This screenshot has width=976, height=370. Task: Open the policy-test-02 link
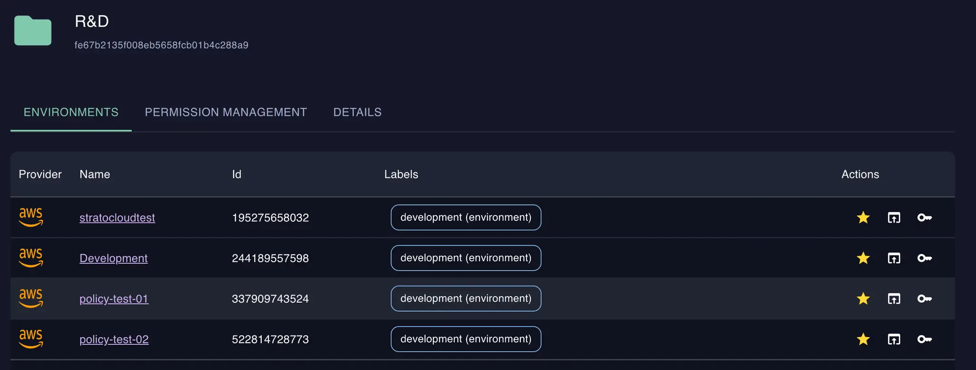pos(114,339)
